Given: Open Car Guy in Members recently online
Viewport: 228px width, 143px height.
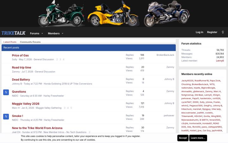Looking at the screenshot, I should click(x=206, y=131).
